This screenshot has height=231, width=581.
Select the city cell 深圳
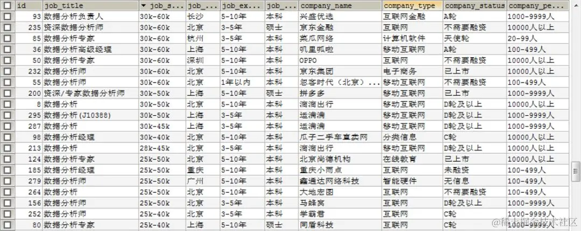coord(203,60)
